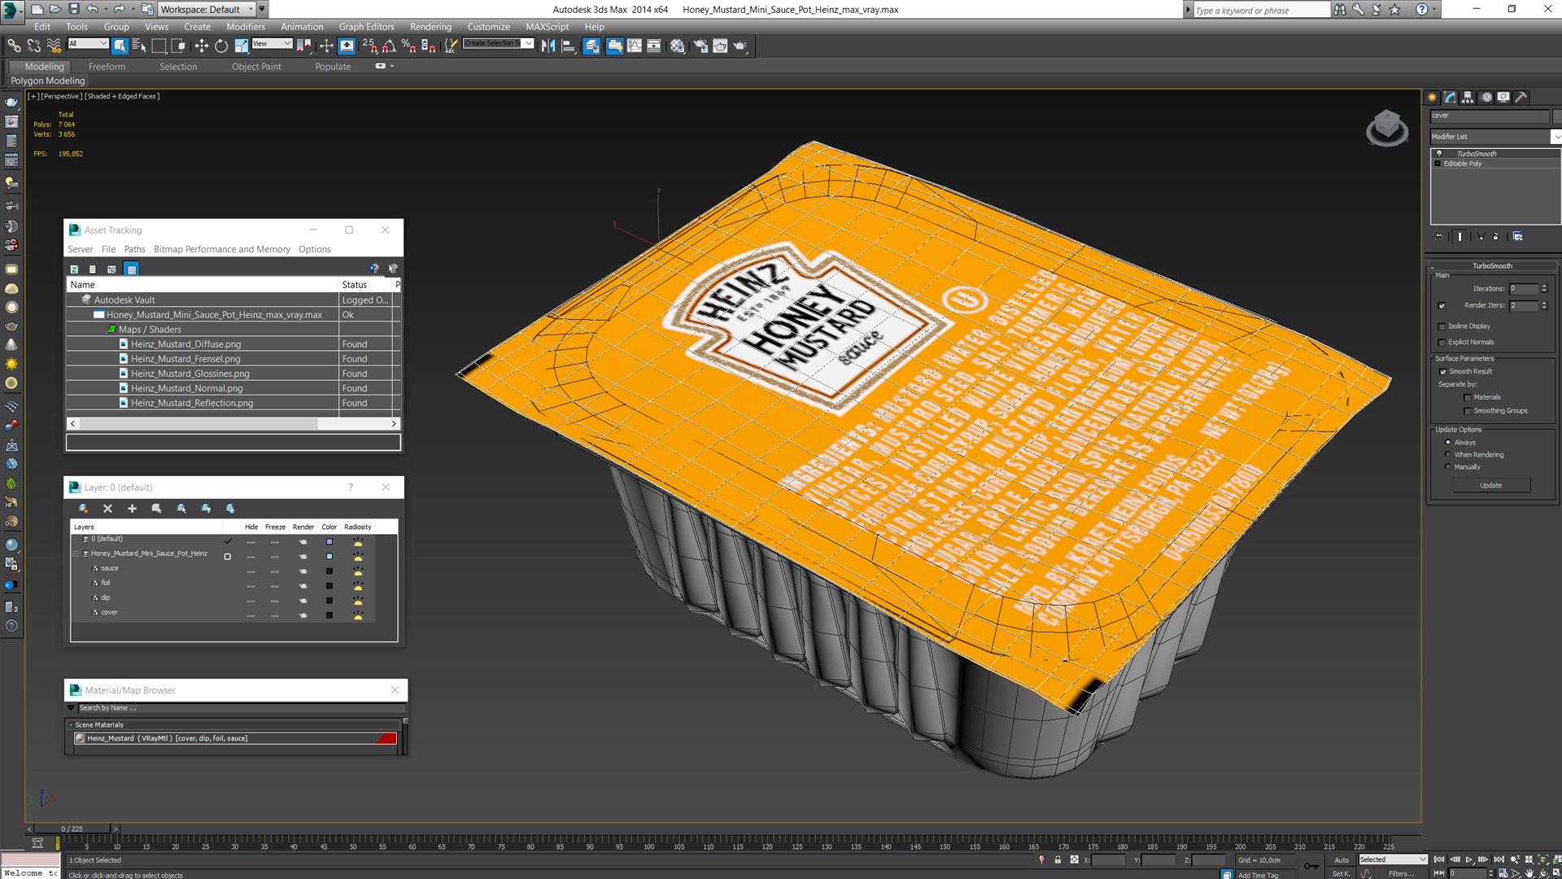Click the Render Production teapot icon
The image size is (1562, 879).
point(740,46)
